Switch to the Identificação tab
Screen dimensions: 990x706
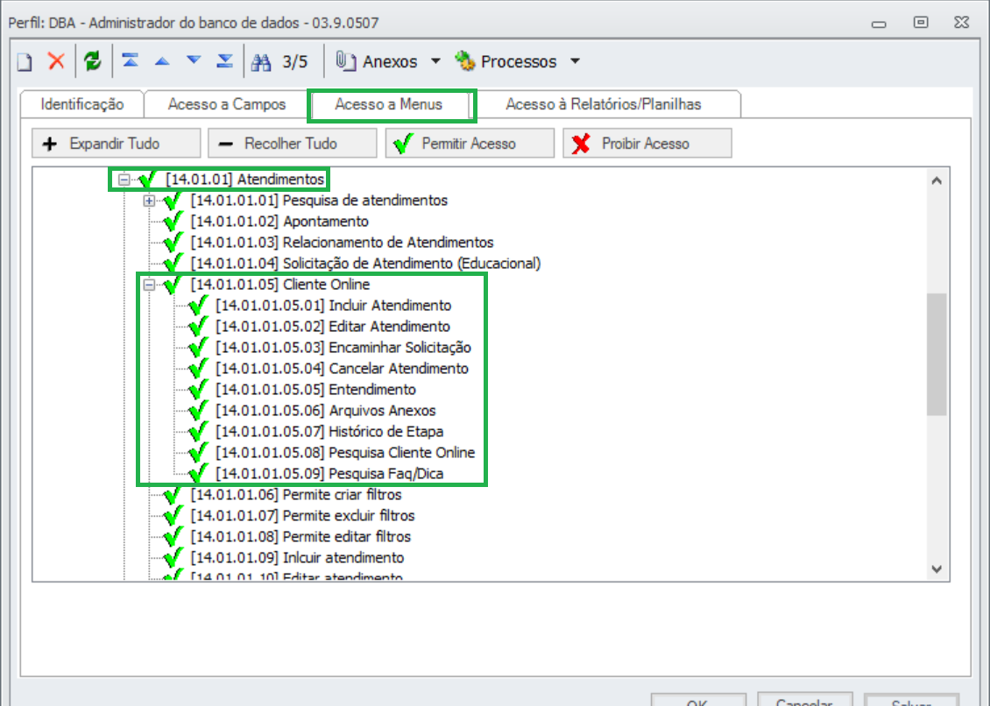[82, 104]
